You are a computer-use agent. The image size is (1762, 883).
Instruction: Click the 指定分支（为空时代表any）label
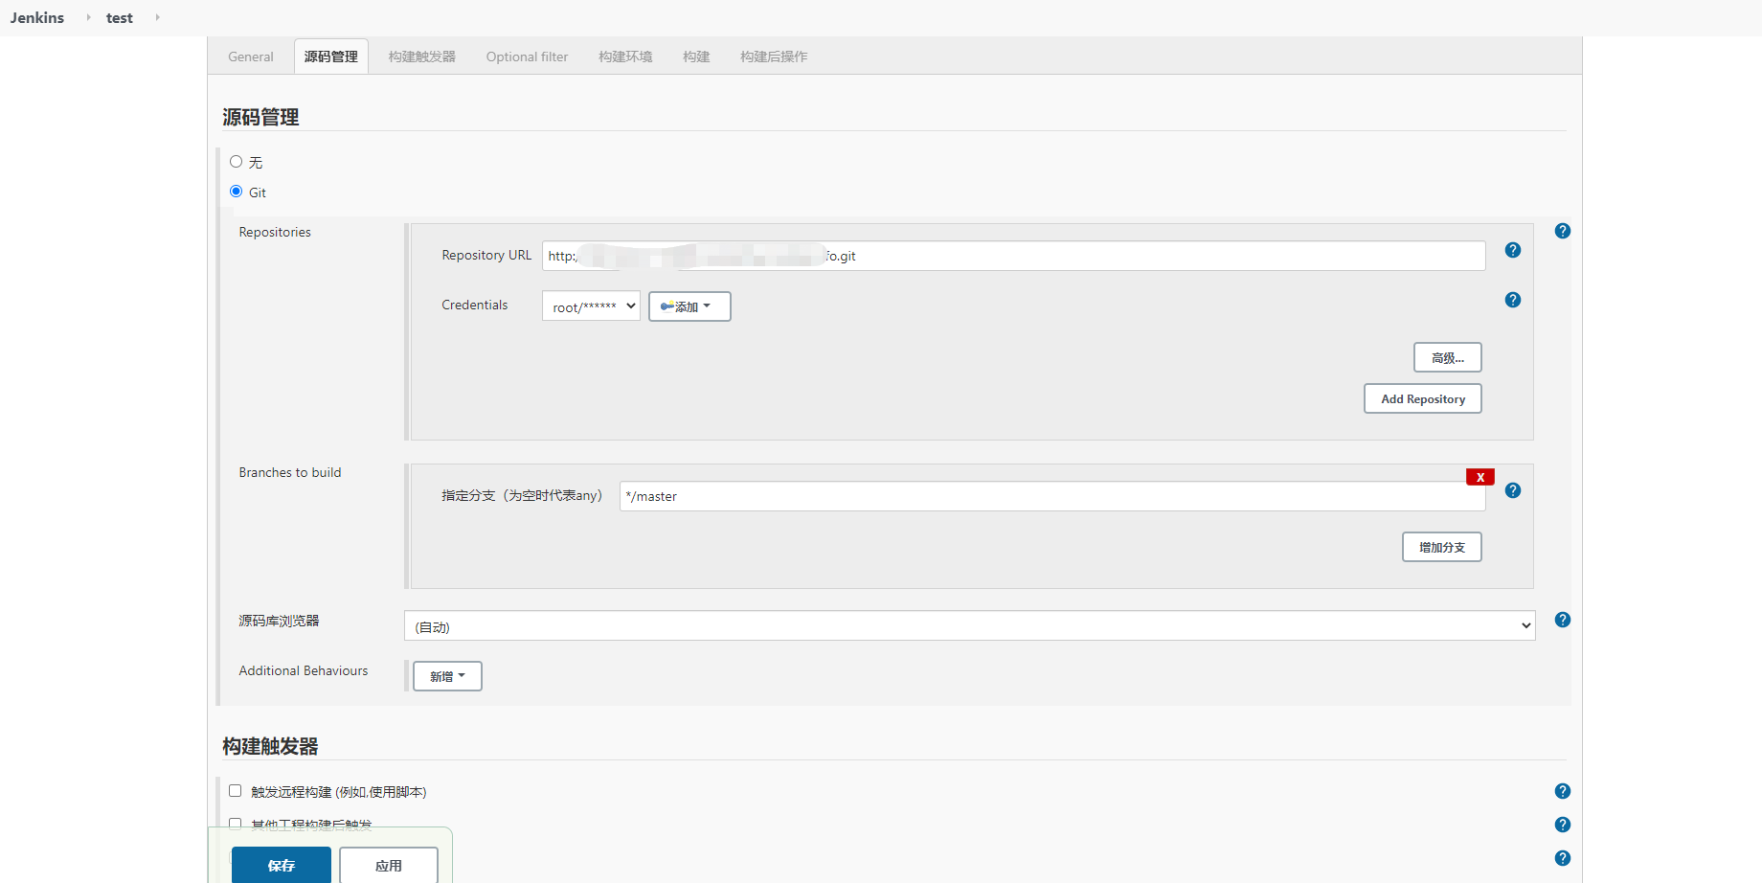click(x=522, y=495)
